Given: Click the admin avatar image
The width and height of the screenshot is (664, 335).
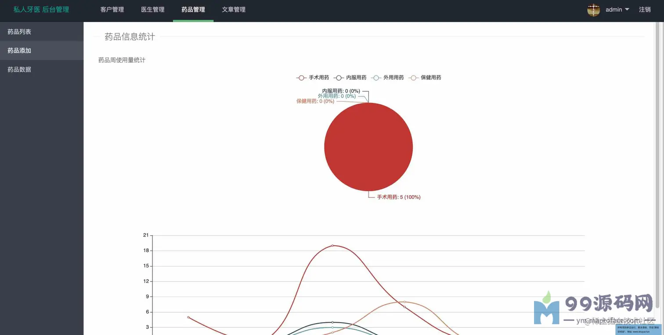Looking at the screenshot, I should [x=594, y=10].
